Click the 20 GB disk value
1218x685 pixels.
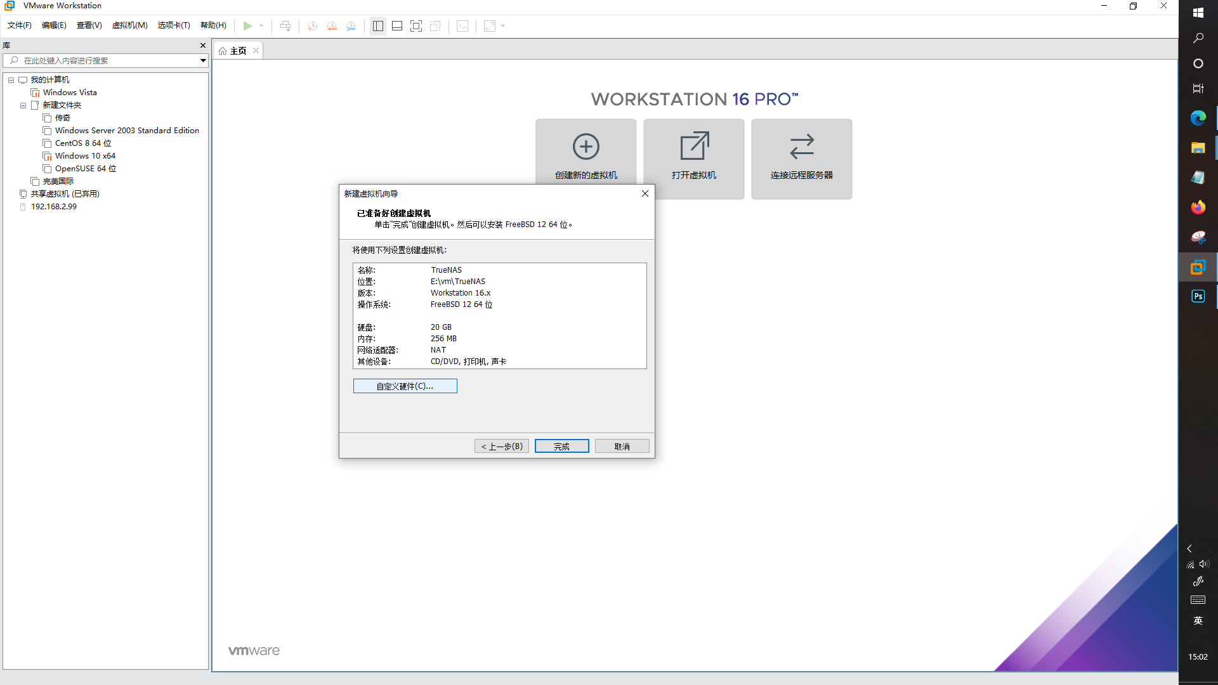441,327
